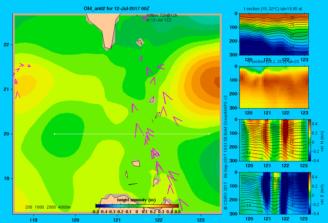
Task: Open the northward velocity section plot
Action: point(274,140)
